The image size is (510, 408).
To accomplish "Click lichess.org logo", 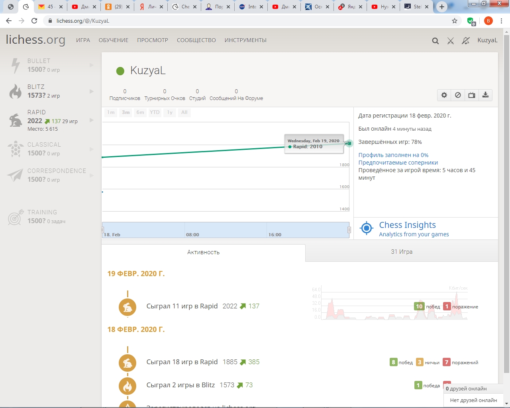I will (35, 40).
